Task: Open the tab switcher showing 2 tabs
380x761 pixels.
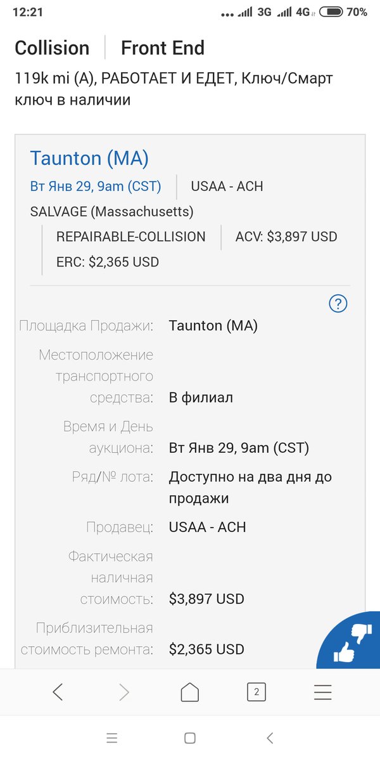Action: click(x=256, y=692)
